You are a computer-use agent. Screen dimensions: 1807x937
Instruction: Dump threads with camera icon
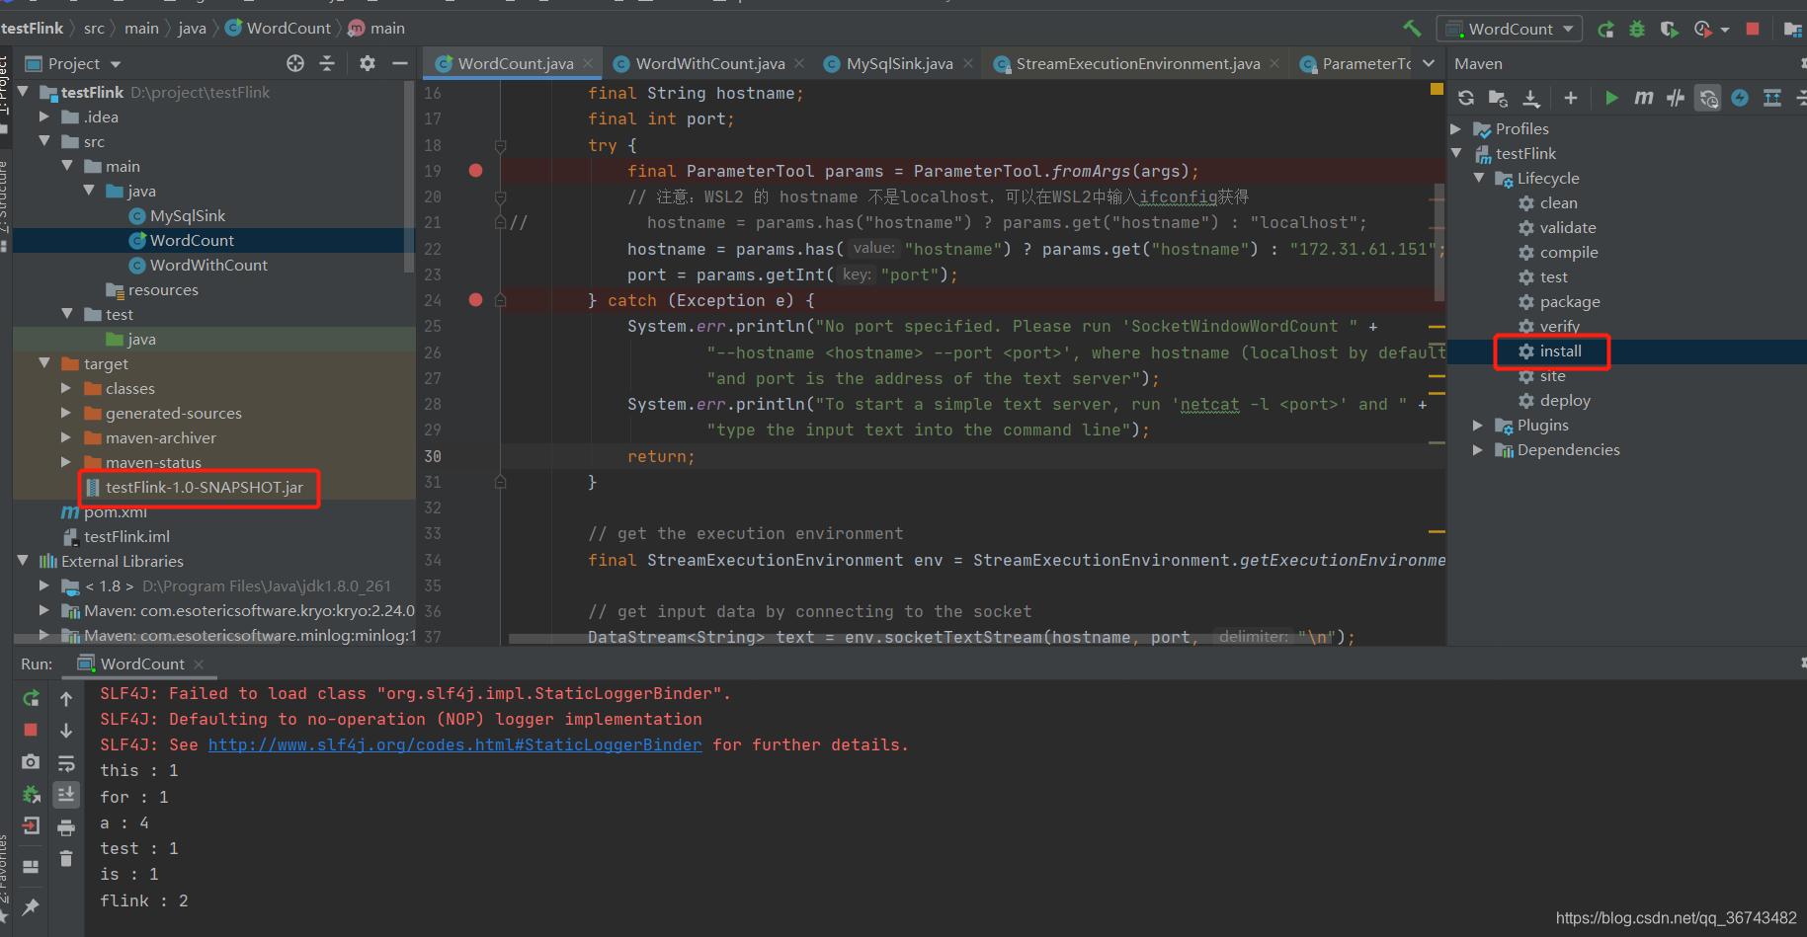pos(32,761)
